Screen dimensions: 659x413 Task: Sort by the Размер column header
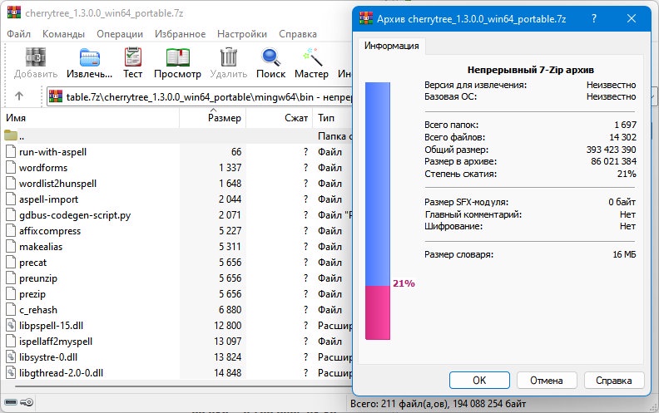pos(213,118)
